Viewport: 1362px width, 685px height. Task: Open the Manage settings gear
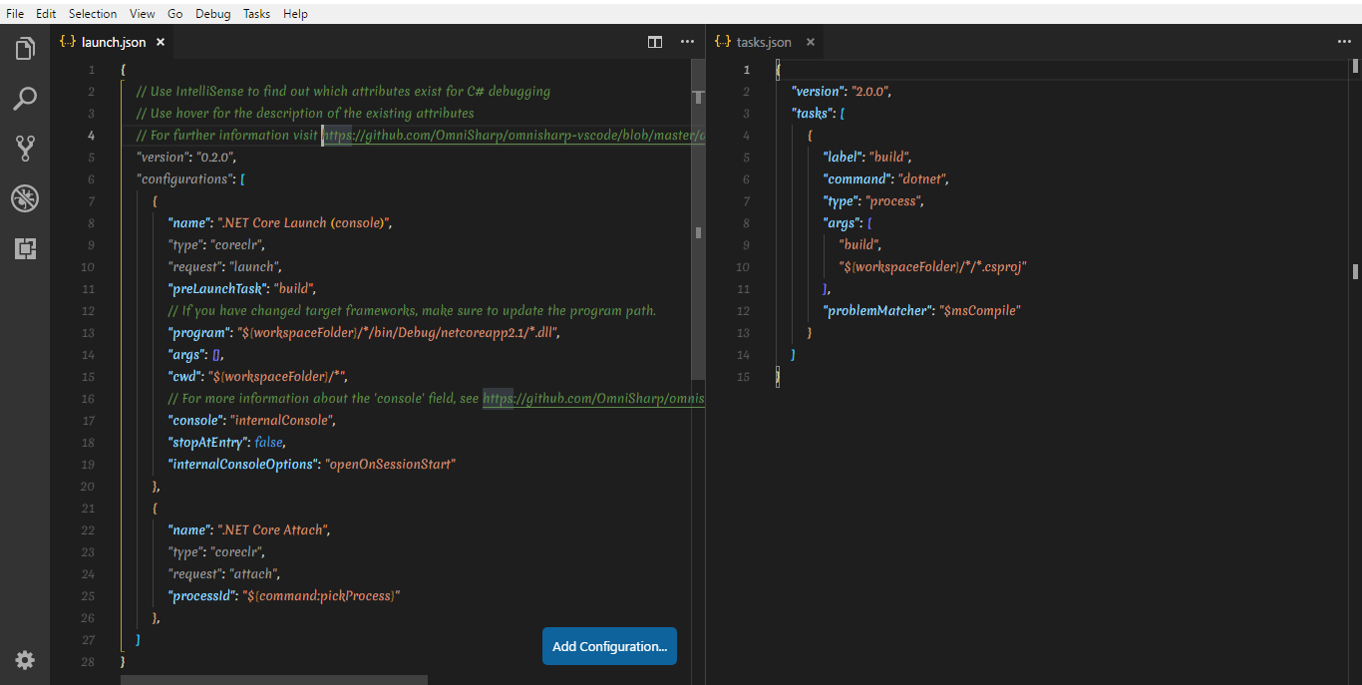(x=25, y=660)
